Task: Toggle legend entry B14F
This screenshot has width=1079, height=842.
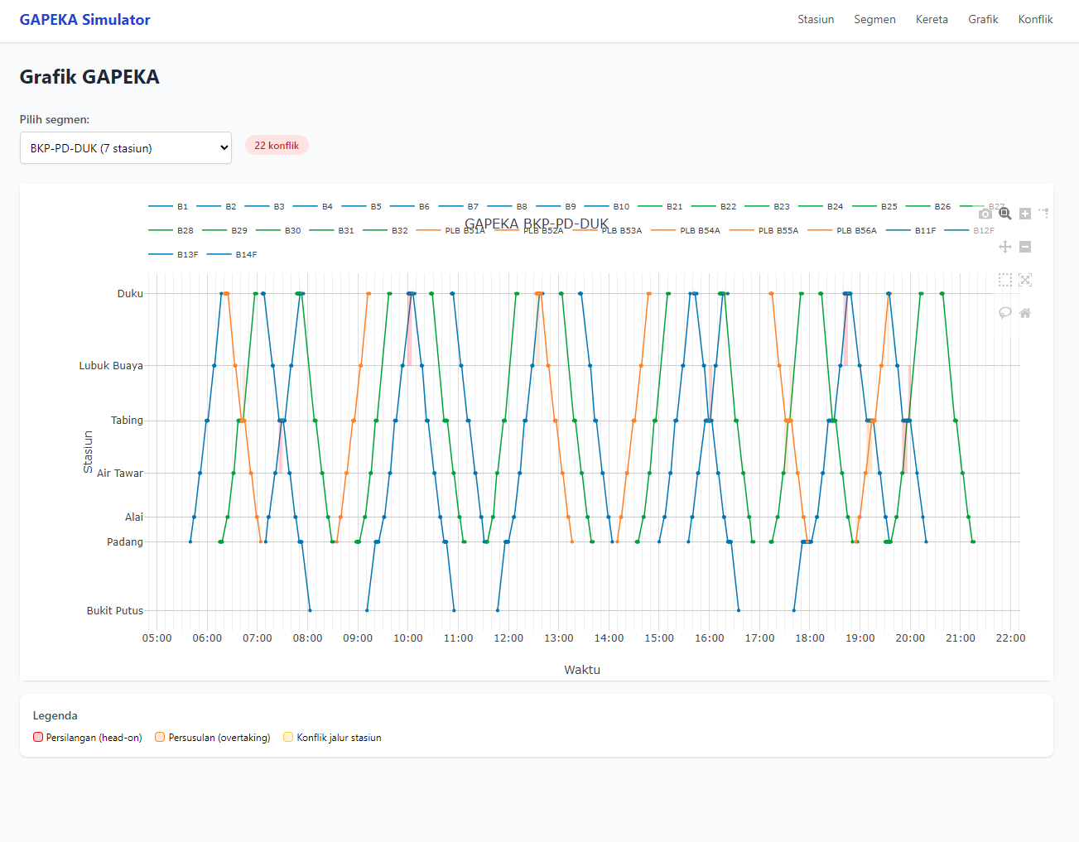Action: tap(233, 254)
